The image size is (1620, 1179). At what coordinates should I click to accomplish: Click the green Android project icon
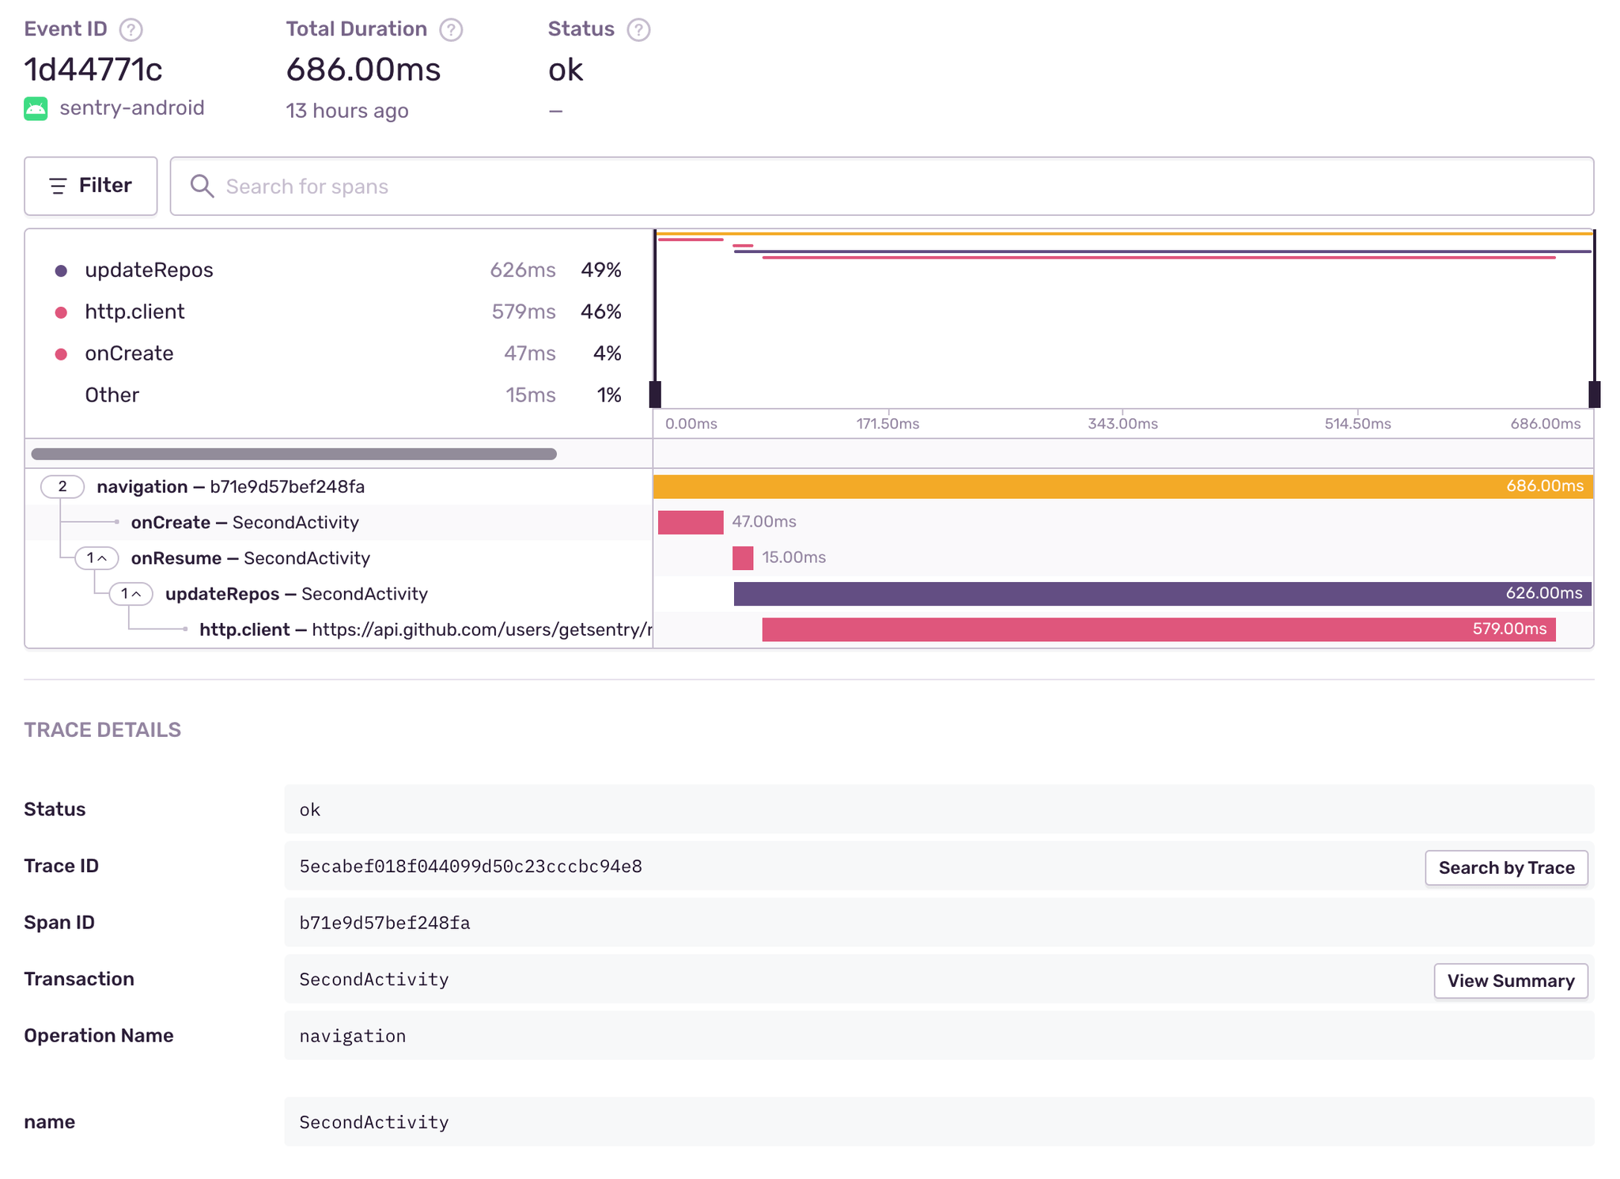[x=36, y=108]
